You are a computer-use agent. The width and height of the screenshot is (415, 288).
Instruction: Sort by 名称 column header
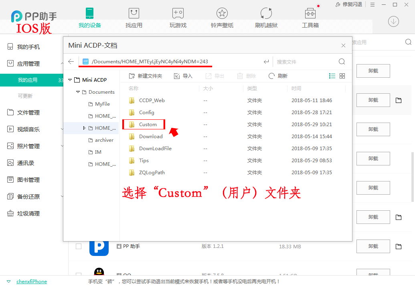click(134, 89)
